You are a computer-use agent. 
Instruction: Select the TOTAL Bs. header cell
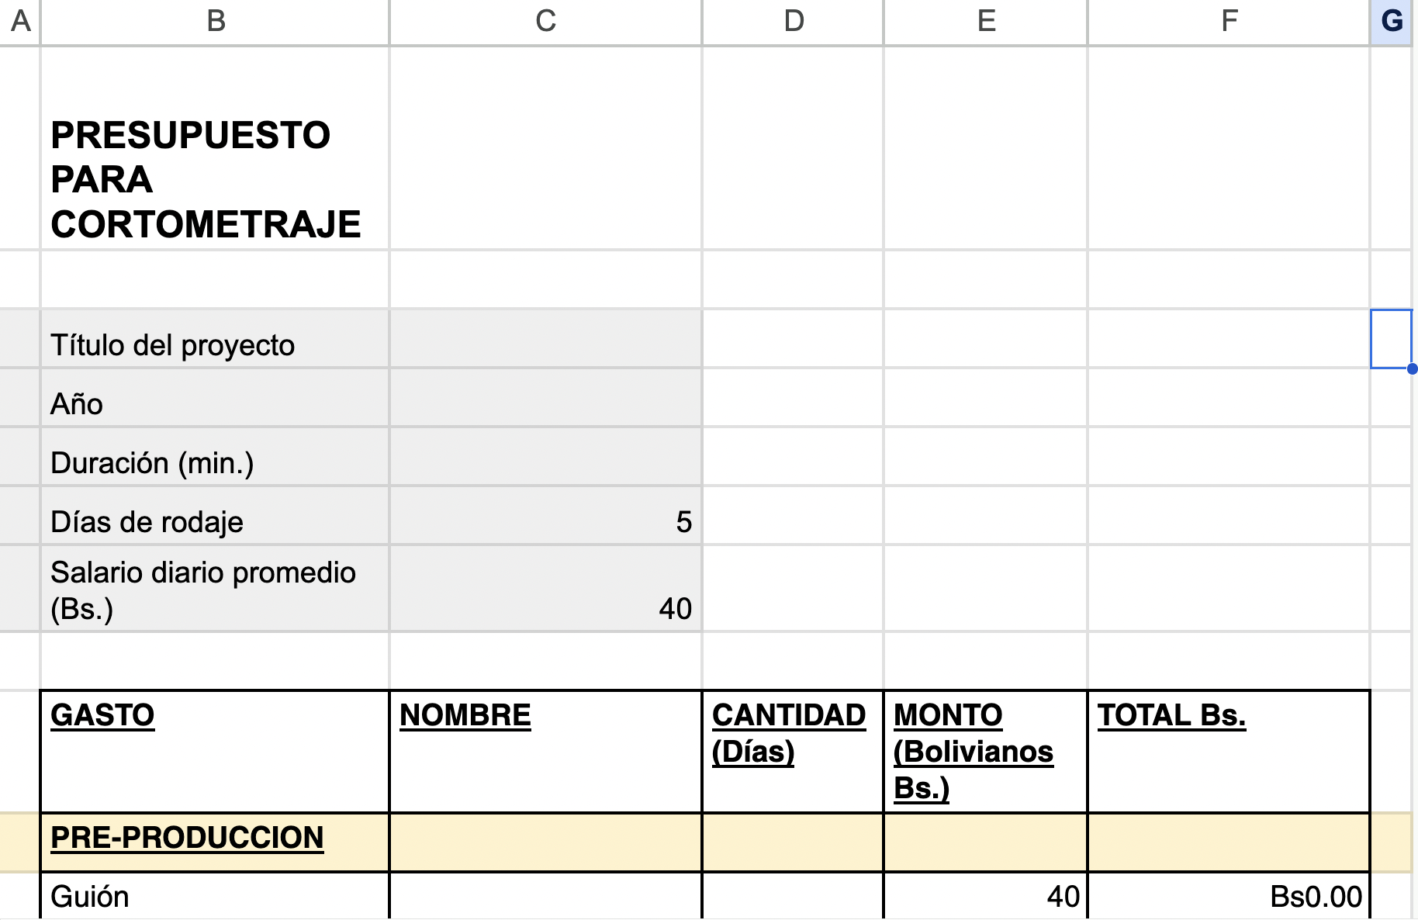[x=1229, y=751]
